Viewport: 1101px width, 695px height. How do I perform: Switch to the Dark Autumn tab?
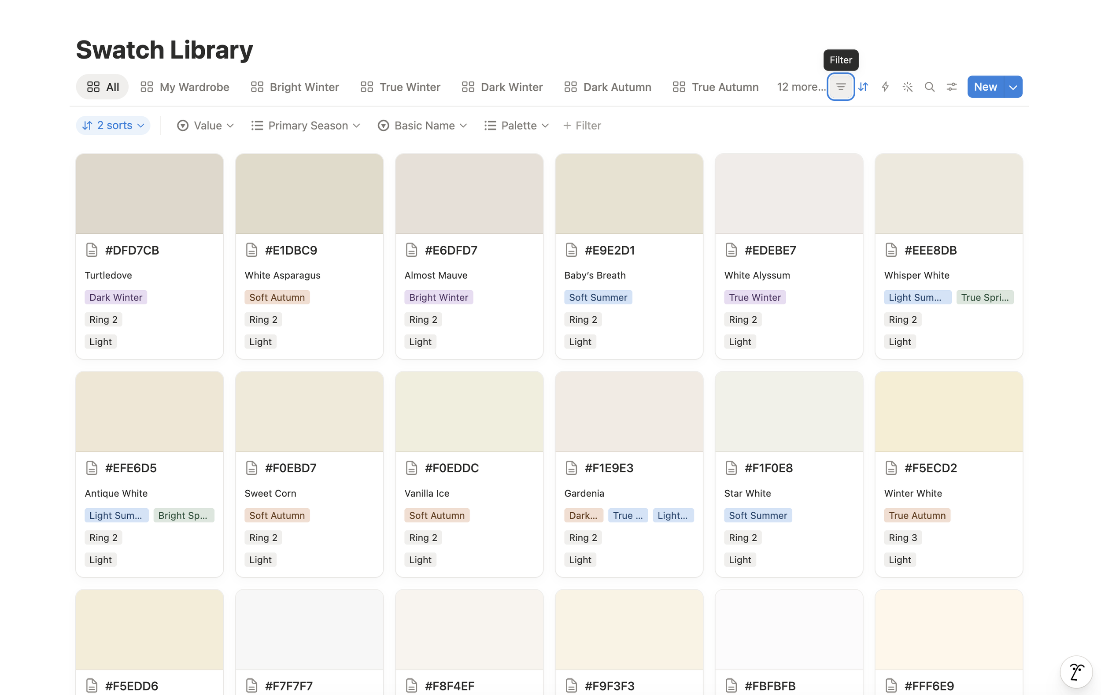tap(608, 87)
